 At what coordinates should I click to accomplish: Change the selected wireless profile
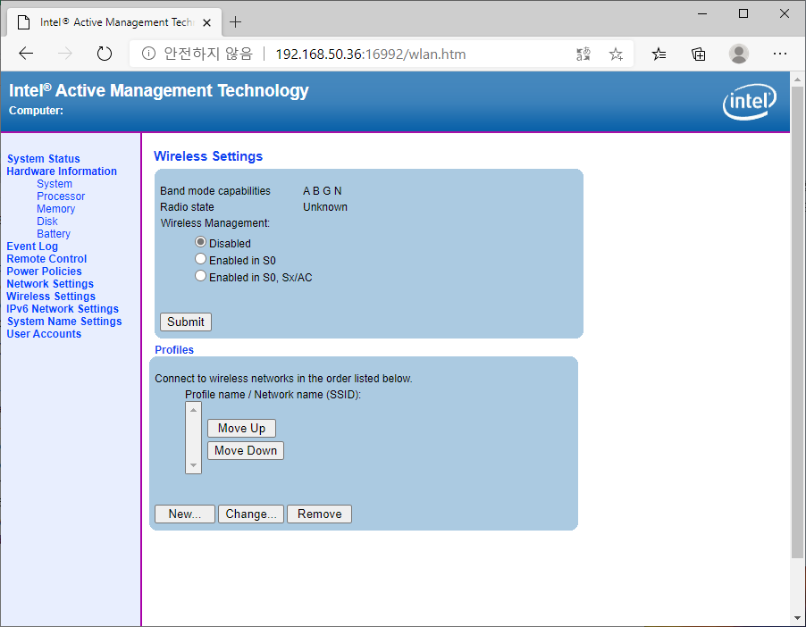click(x=251, y=514)
